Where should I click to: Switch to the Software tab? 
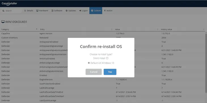(x=57, y=11)
